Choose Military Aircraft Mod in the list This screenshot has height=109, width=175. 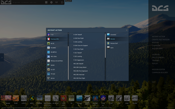pyautogui.click(x=57, y=61)
